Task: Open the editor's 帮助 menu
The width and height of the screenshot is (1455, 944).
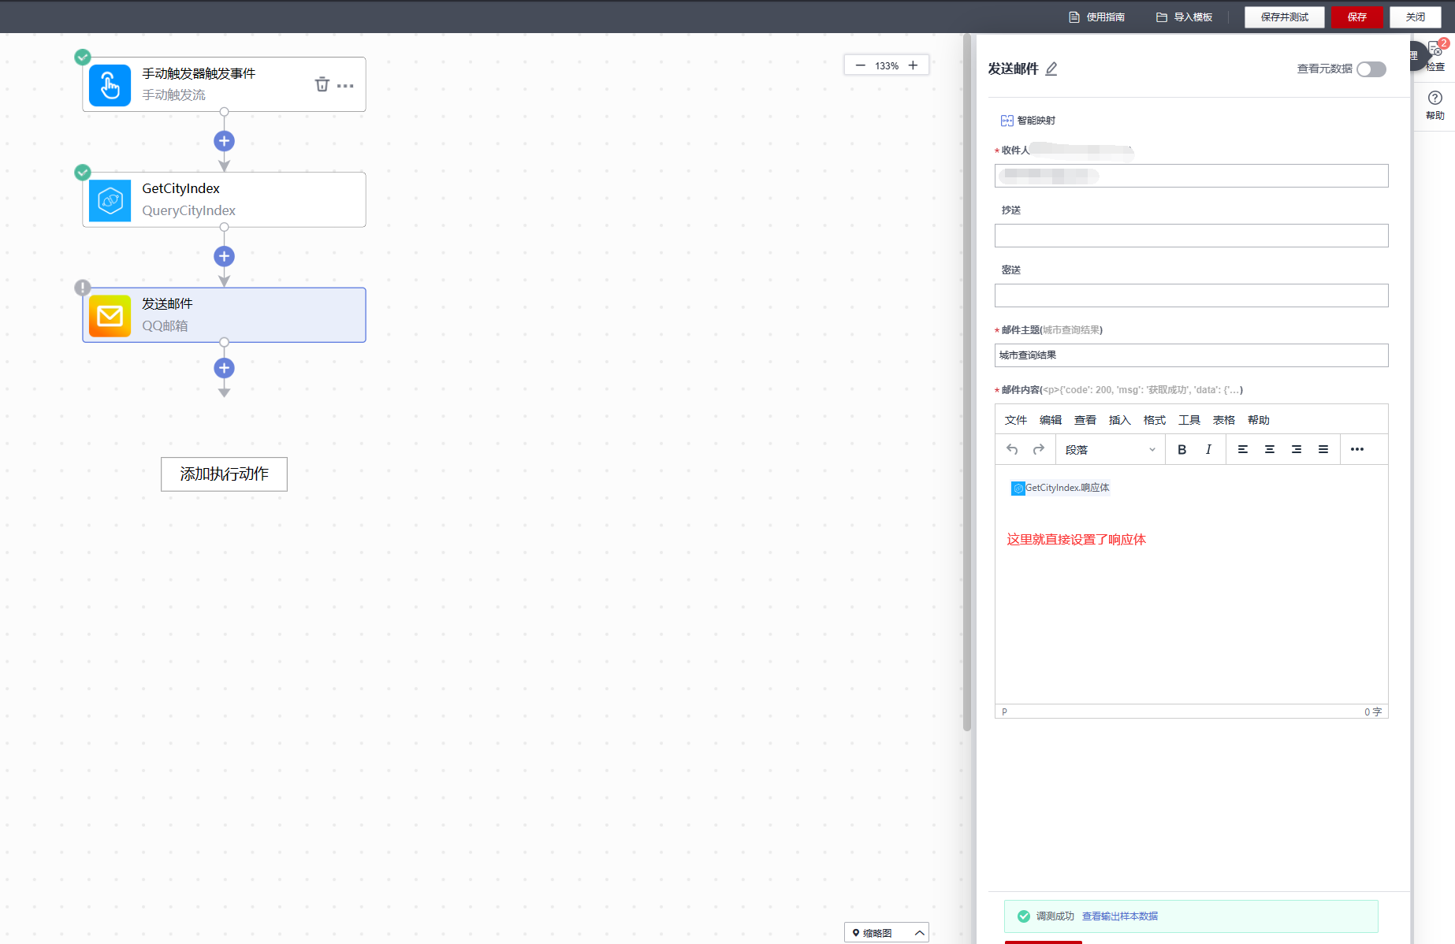Action: (x=1259, y=420)
